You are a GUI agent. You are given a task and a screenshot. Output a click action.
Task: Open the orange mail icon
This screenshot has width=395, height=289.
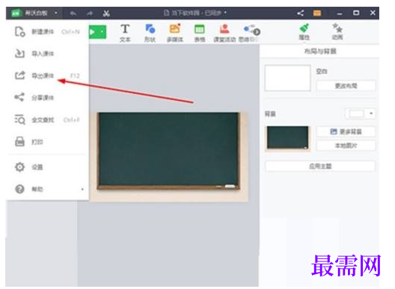(317, 13)
